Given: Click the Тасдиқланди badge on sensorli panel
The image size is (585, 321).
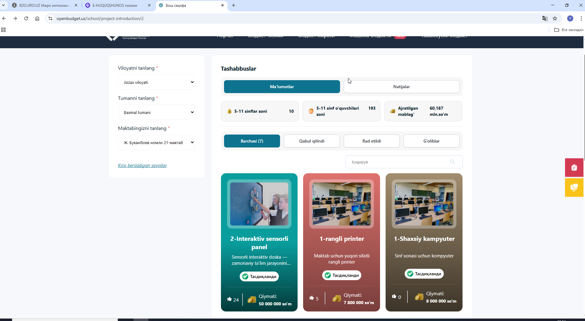Looking at the screenshot, I should click(259, 276).
